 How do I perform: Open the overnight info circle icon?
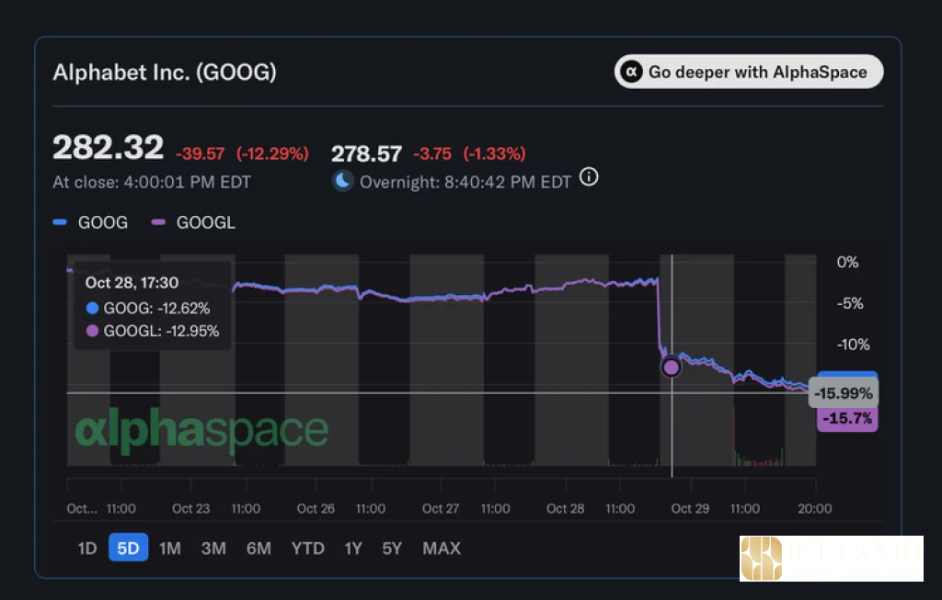pyautogui.click(x=589, y=177)
